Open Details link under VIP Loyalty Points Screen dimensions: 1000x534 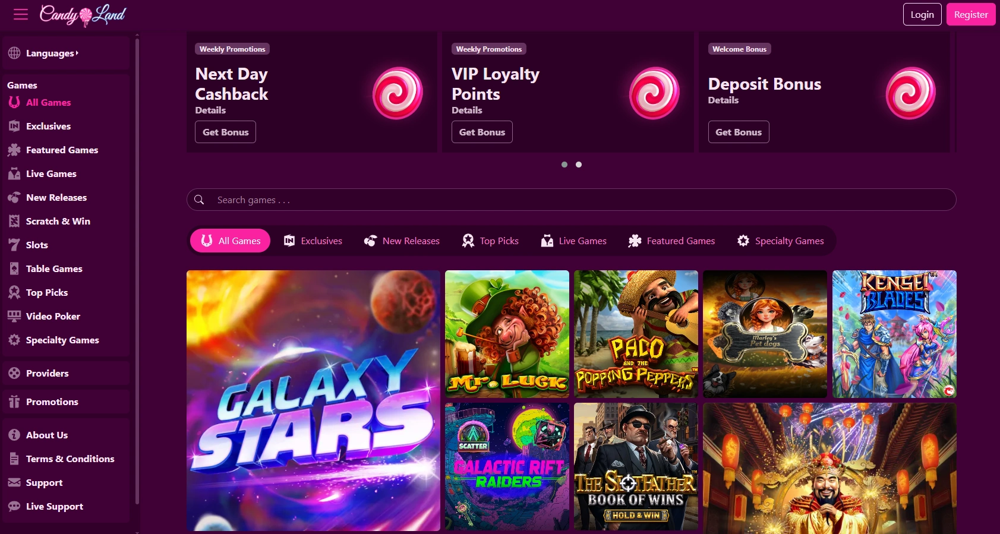pyautogui.click(x=466, y=110)
